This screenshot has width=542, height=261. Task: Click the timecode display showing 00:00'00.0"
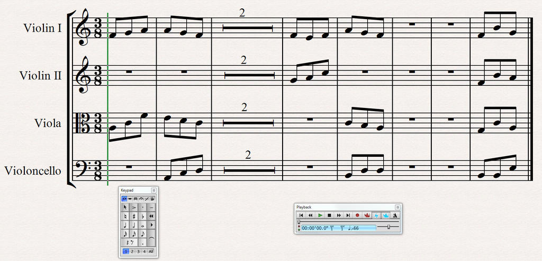(315, 228)
